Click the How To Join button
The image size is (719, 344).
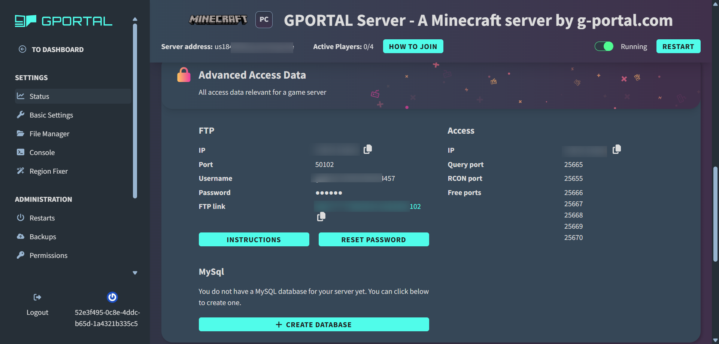click(x=413, y=46)
